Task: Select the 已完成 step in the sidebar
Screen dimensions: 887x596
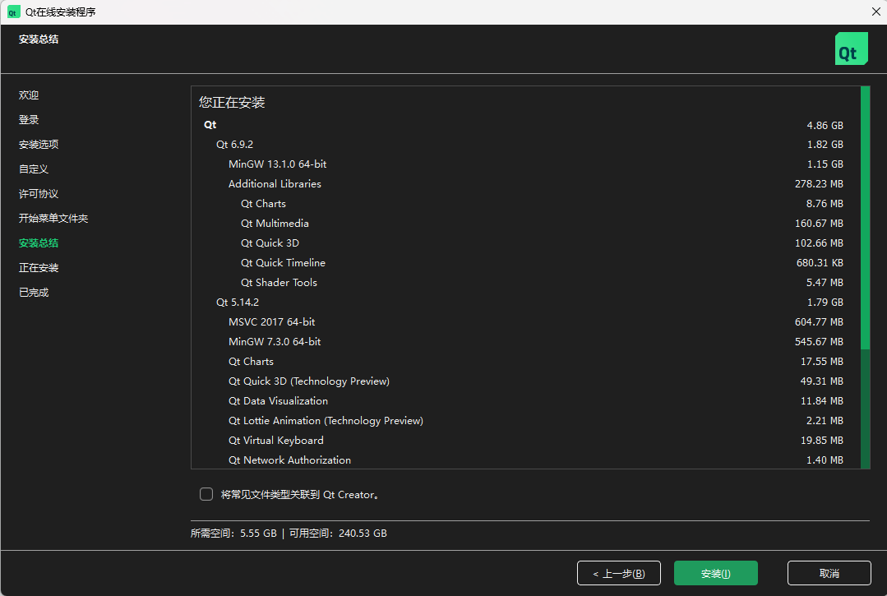Action: coord(34,293)
